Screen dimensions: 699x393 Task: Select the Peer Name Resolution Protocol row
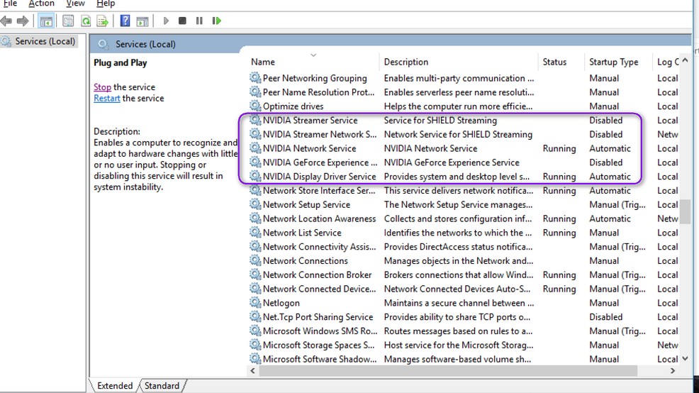click(x=463, y=92)
